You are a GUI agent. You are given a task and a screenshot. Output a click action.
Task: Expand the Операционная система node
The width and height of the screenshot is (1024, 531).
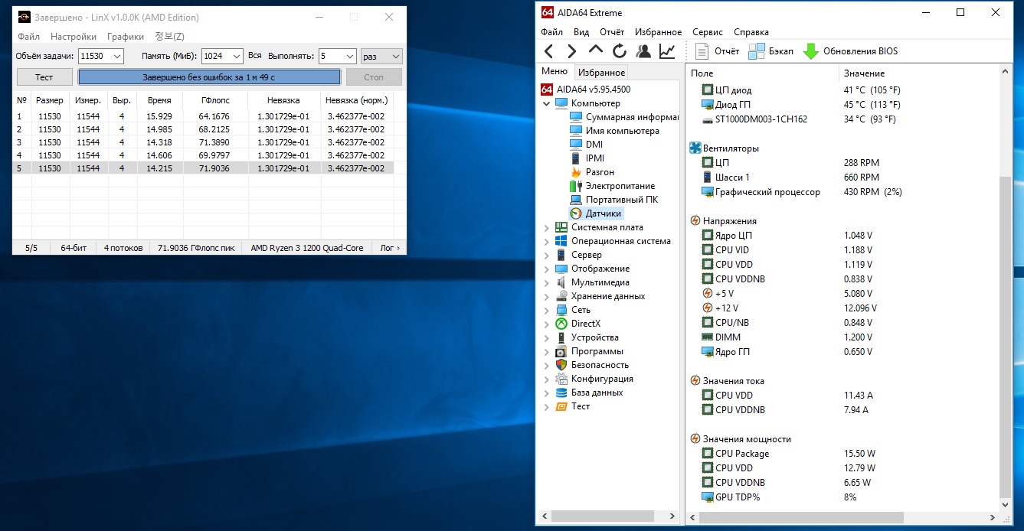[546, 241]
